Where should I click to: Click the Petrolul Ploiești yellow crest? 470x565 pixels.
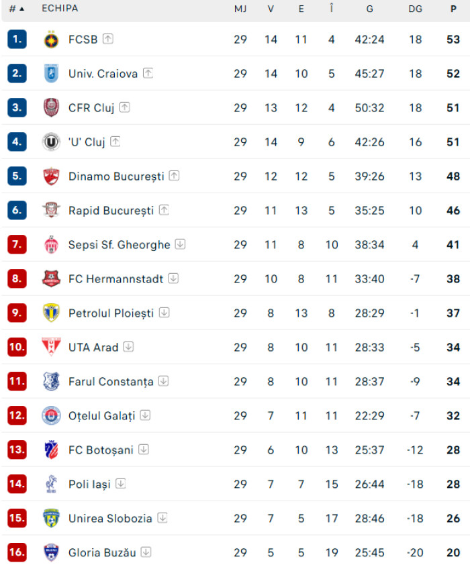51,313
